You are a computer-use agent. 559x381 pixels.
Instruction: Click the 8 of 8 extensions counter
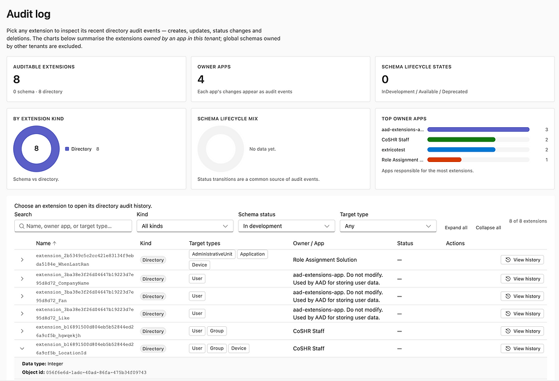[x=528, y=221]
